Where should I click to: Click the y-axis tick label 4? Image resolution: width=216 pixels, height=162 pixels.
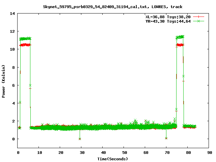(13, 103)
